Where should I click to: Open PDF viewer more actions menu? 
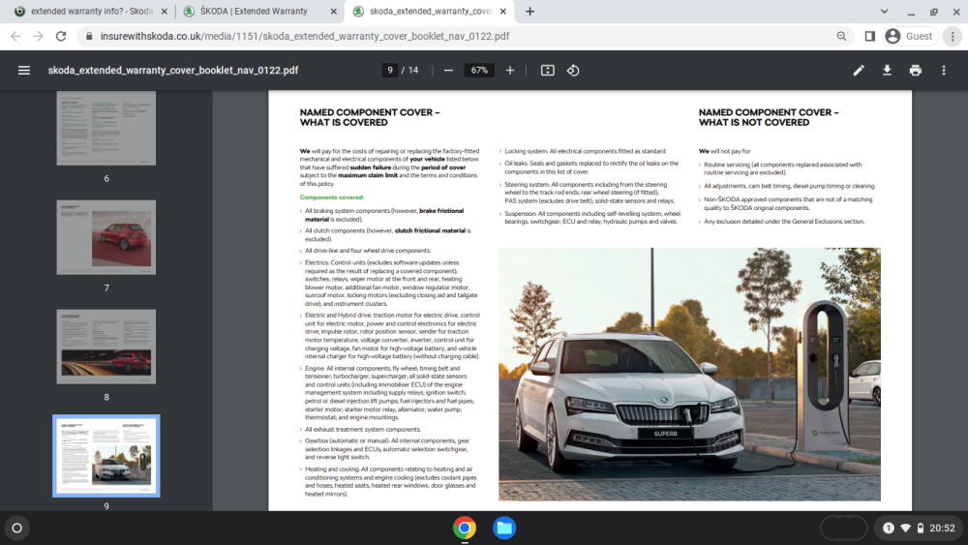point(944,71)
